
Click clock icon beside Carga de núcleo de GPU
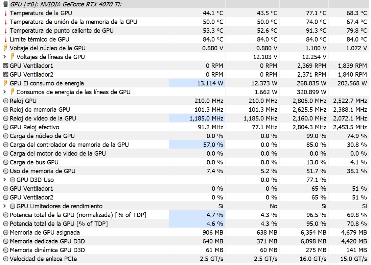[6, 136]
